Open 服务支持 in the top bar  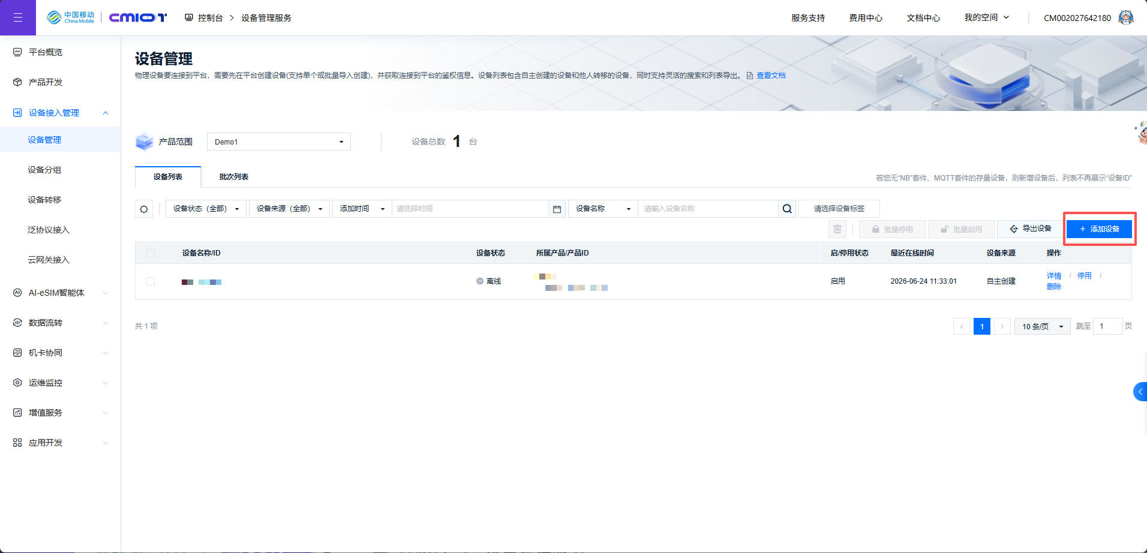pos(808,18)
